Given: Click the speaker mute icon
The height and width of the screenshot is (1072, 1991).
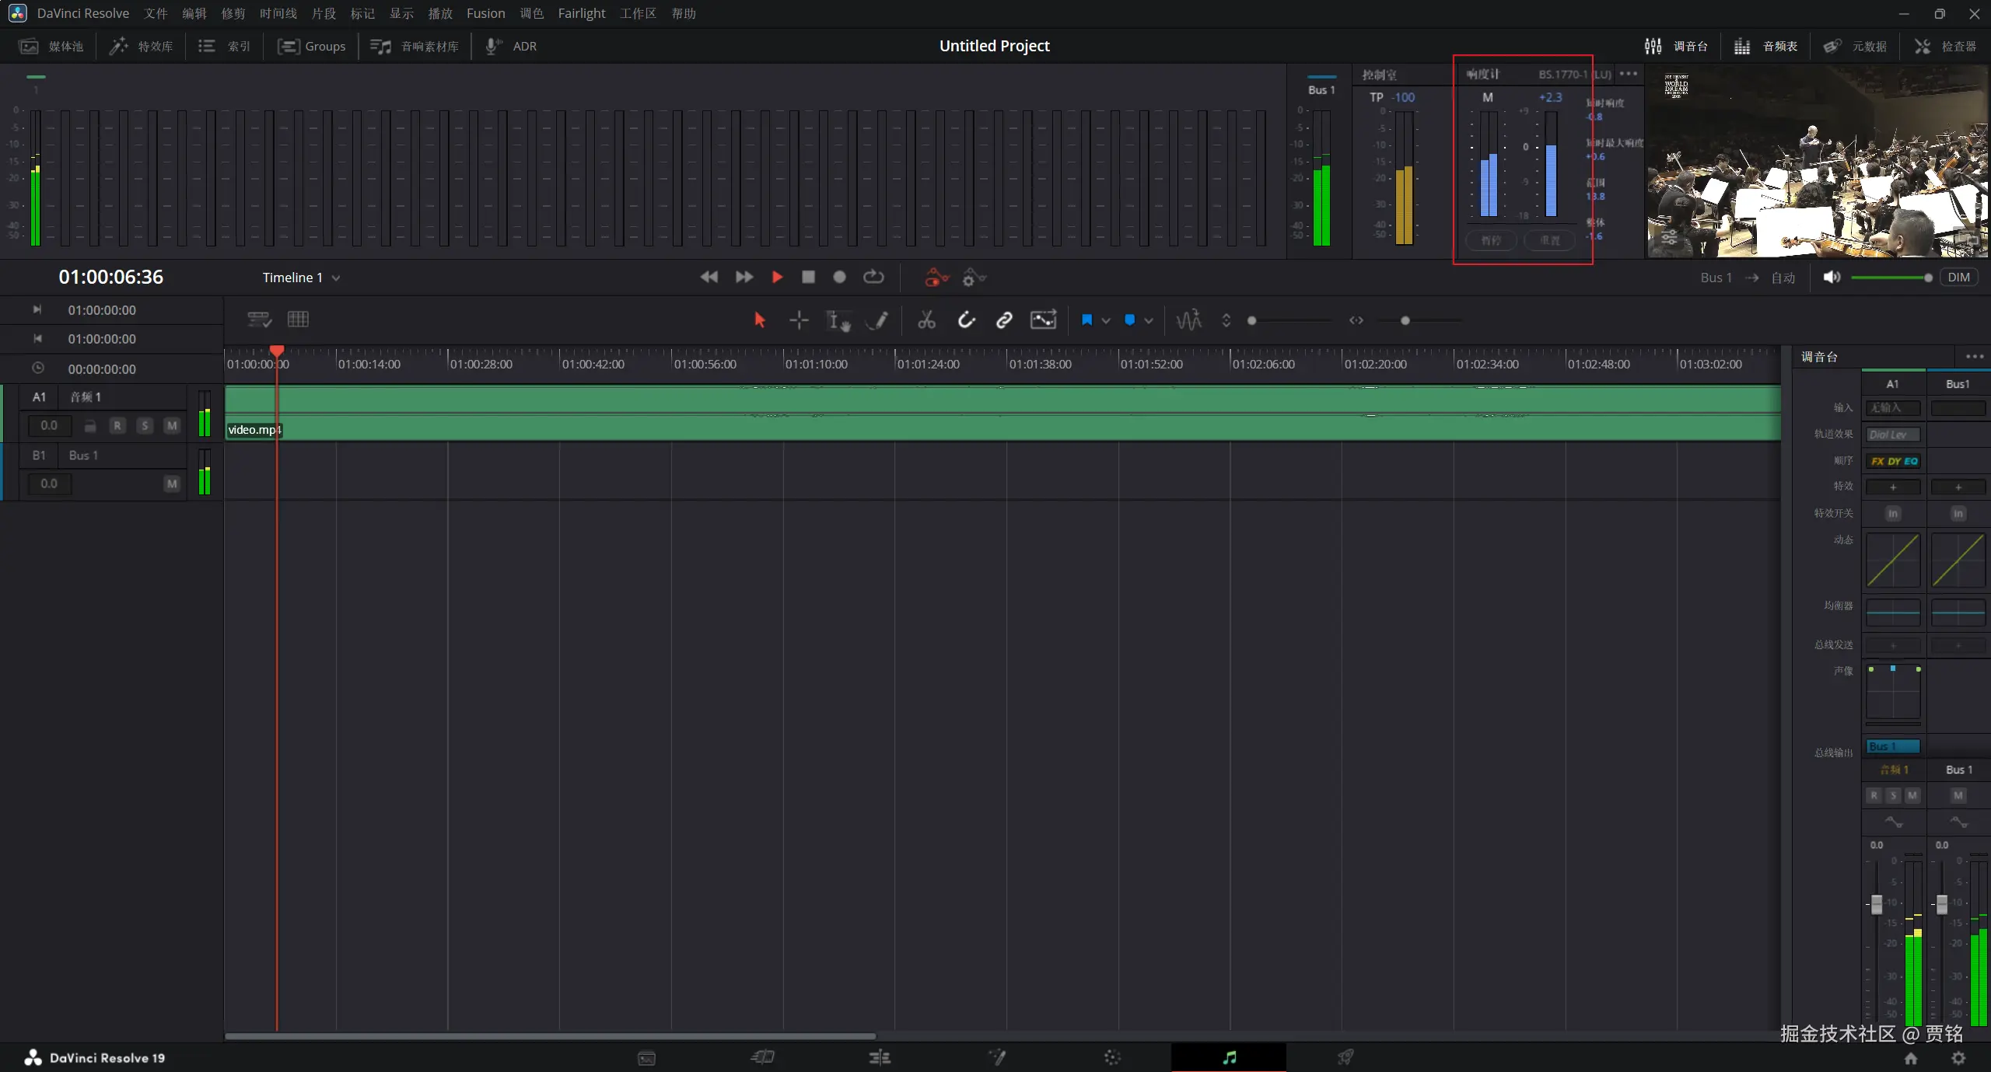Looking at the screenshot, I should point(1832,278).
